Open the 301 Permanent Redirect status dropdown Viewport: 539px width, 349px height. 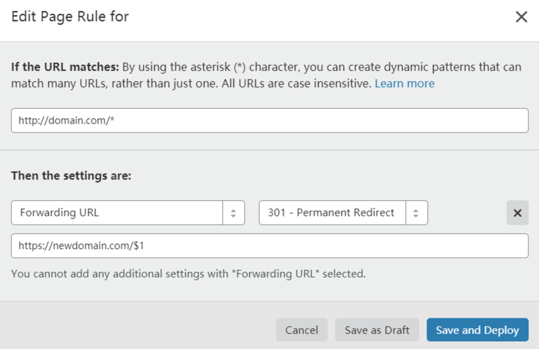pos(343,213)
